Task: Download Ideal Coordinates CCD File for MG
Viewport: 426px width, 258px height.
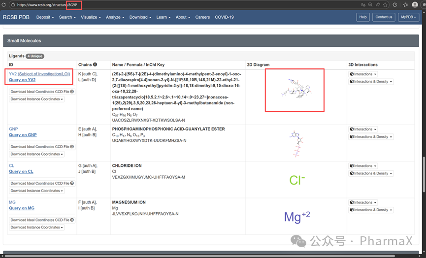Action: coord(42,220)
